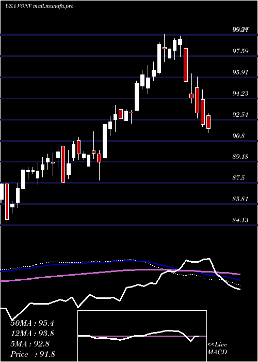Click the Price : 91.8 value
Screen dimensions: 258x362
(x=33, y=354)
